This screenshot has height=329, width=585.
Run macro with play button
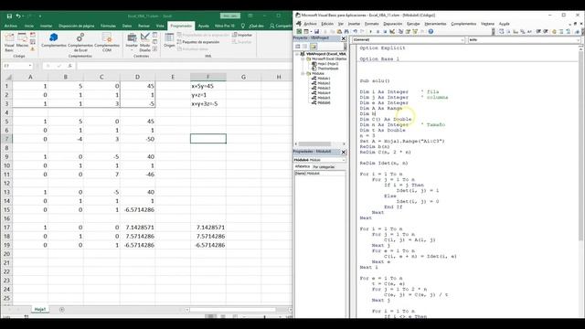coord(370,32)
